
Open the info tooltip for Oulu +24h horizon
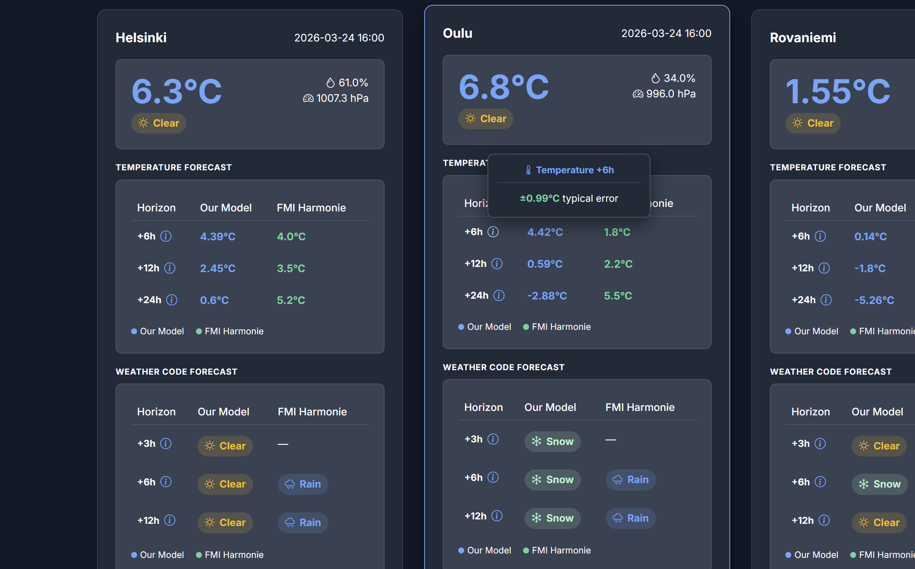[499, 295]
